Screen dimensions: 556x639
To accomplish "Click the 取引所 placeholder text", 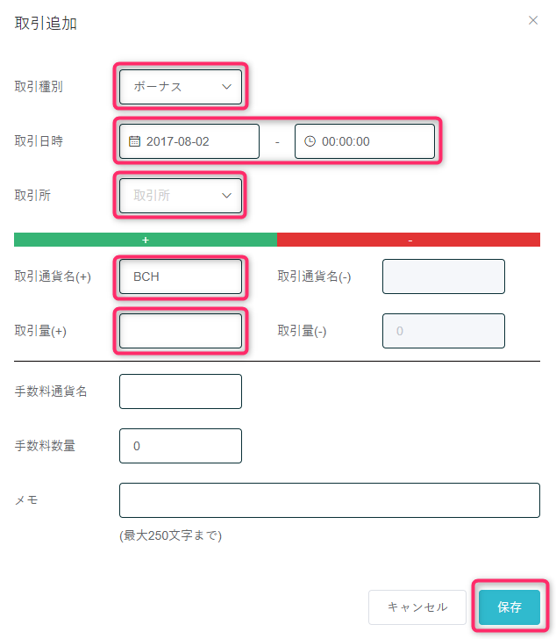I will pos(152,196).
